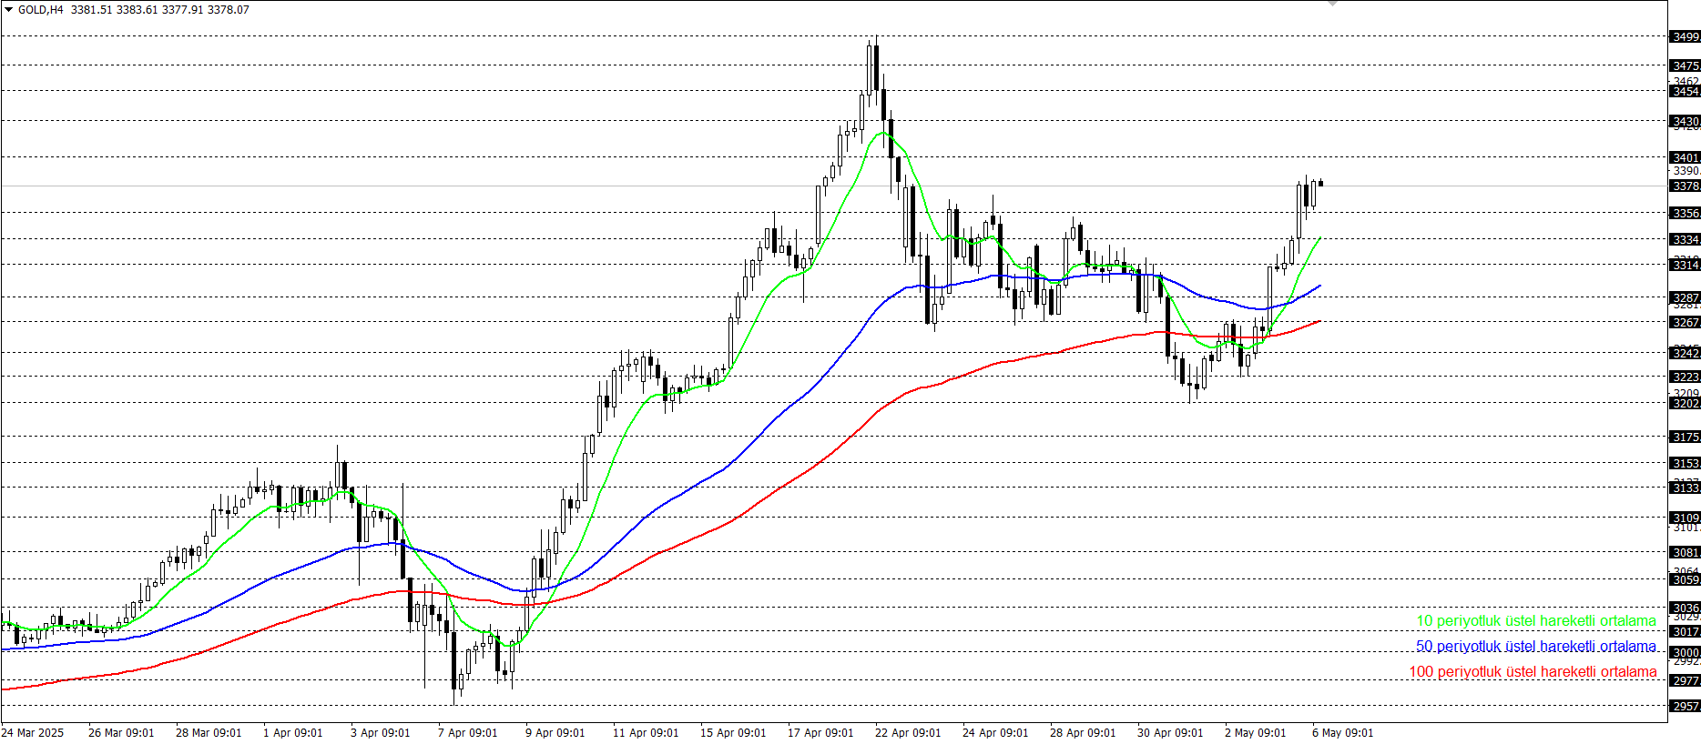Click the OHLC values 3381.51 3383.61 3377.91 3378.07
Screen dimensions: 1701x744
pyautogui.click(x=160, y=10)
